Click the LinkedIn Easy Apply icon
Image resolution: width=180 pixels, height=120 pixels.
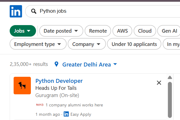coord(66,114)
